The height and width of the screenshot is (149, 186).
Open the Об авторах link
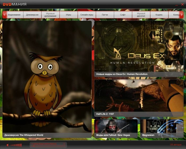point(176,144)
